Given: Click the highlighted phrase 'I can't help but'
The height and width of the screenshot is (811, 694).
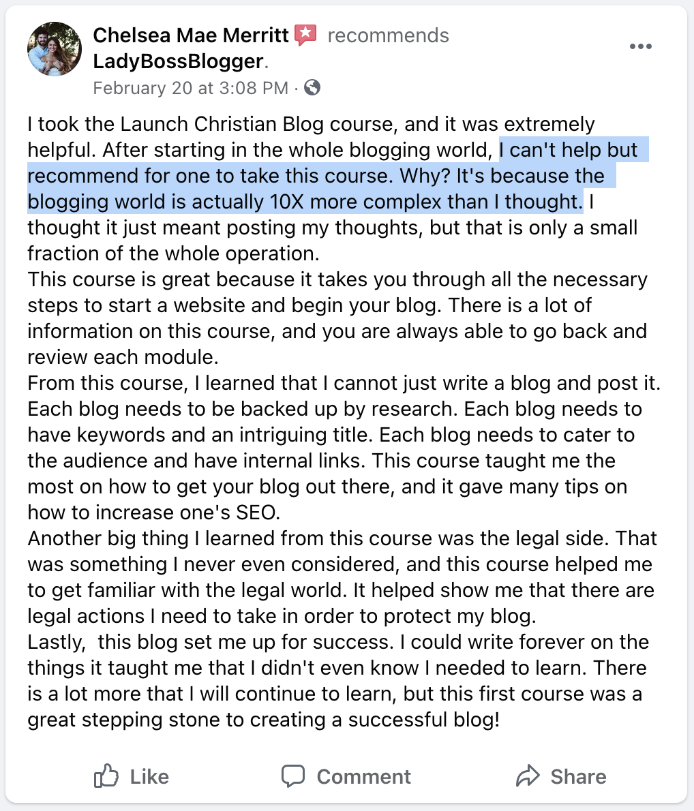Looking at the screenshot, I should (569, 150).
